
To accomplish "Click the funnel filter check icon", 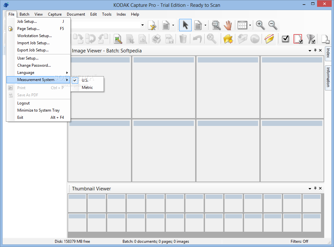I will (311, 39).
